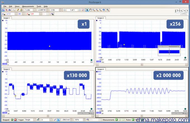Screen dimensions: 190x123
Task: Open the trigger mode Single dropdown
Action: 34,120
